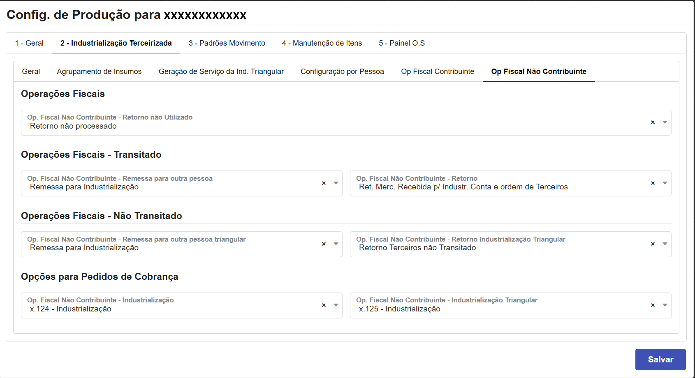The width and height of the screenshot is (695, 378).
Task: Switch to the 1 - Geral tab
Action: [29, 43]
